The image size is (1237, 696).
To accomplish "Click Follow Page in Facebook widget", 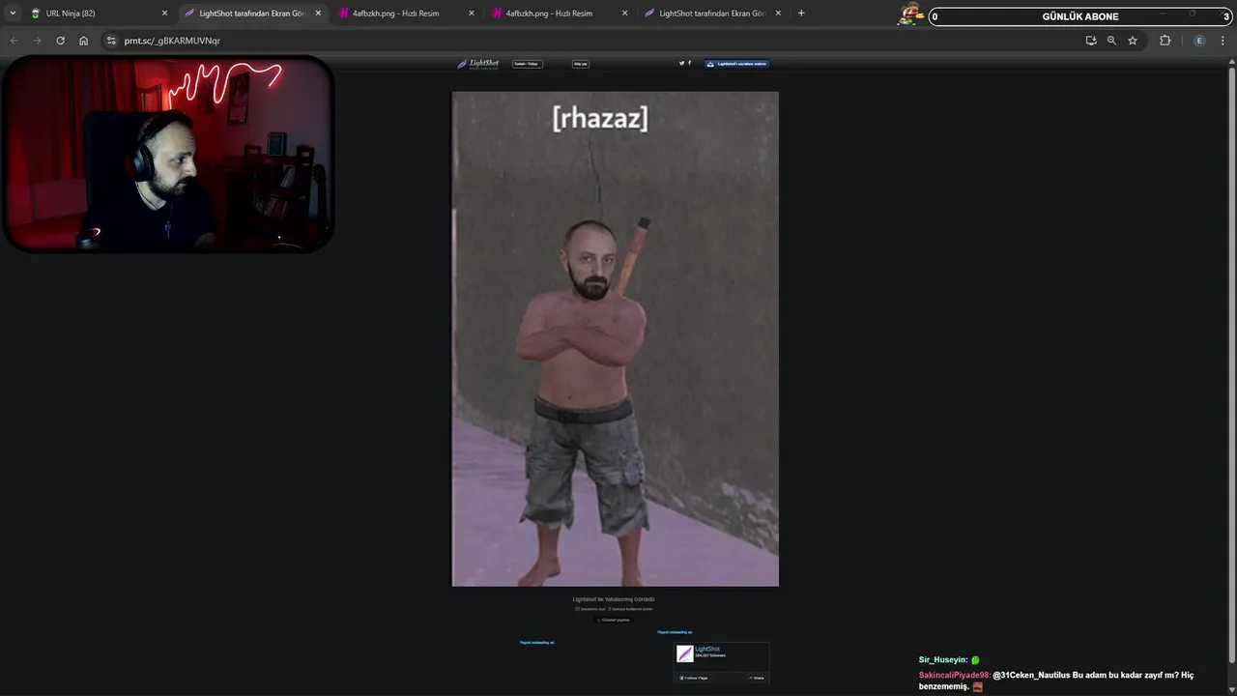I will pos(694,678).
